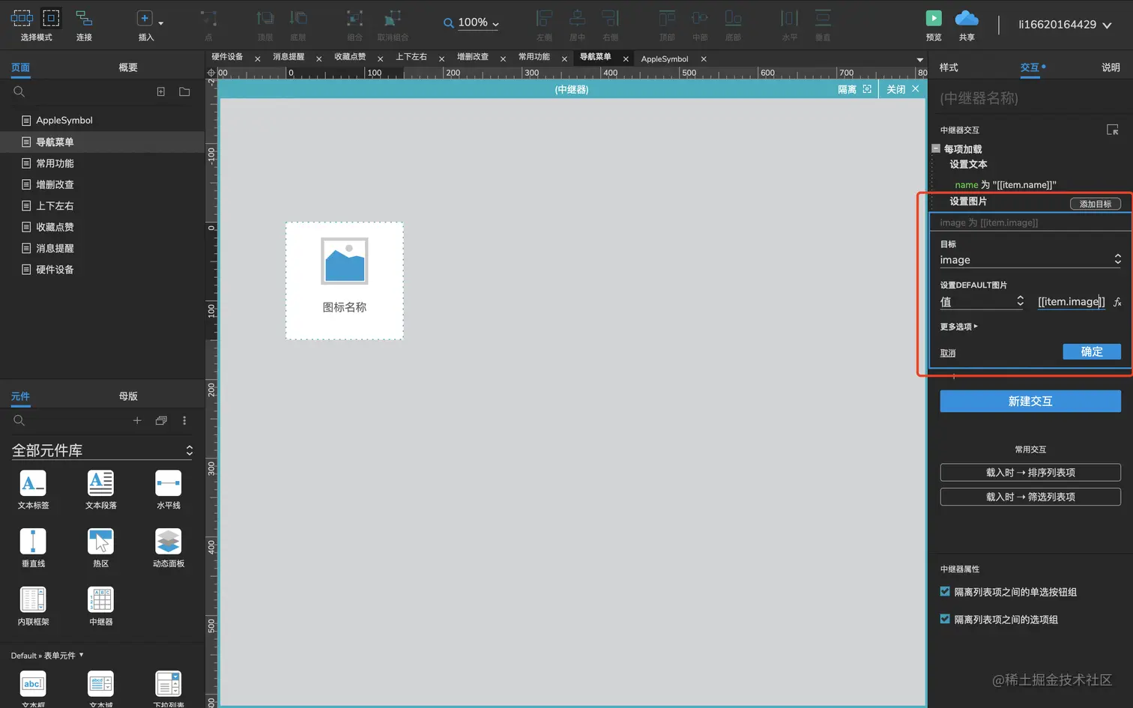Pick the 动态面板 dynamic panel widget
This screenshot has width=1133, height=708.
(x=168, y=548)
